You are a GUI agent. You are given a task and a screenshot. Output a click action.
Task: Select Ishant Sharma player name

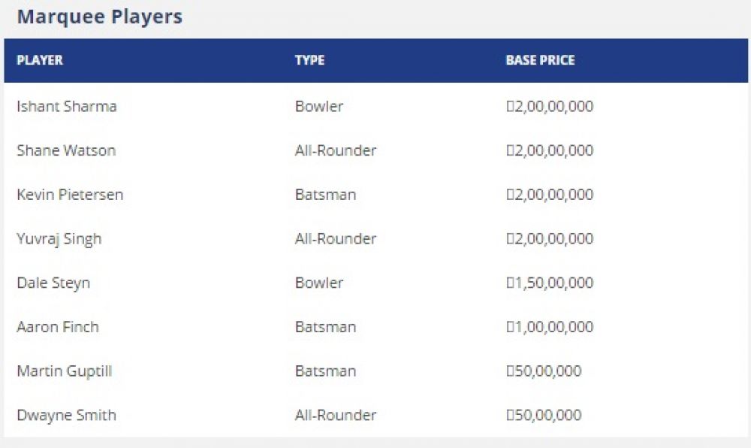click(67, 106)
